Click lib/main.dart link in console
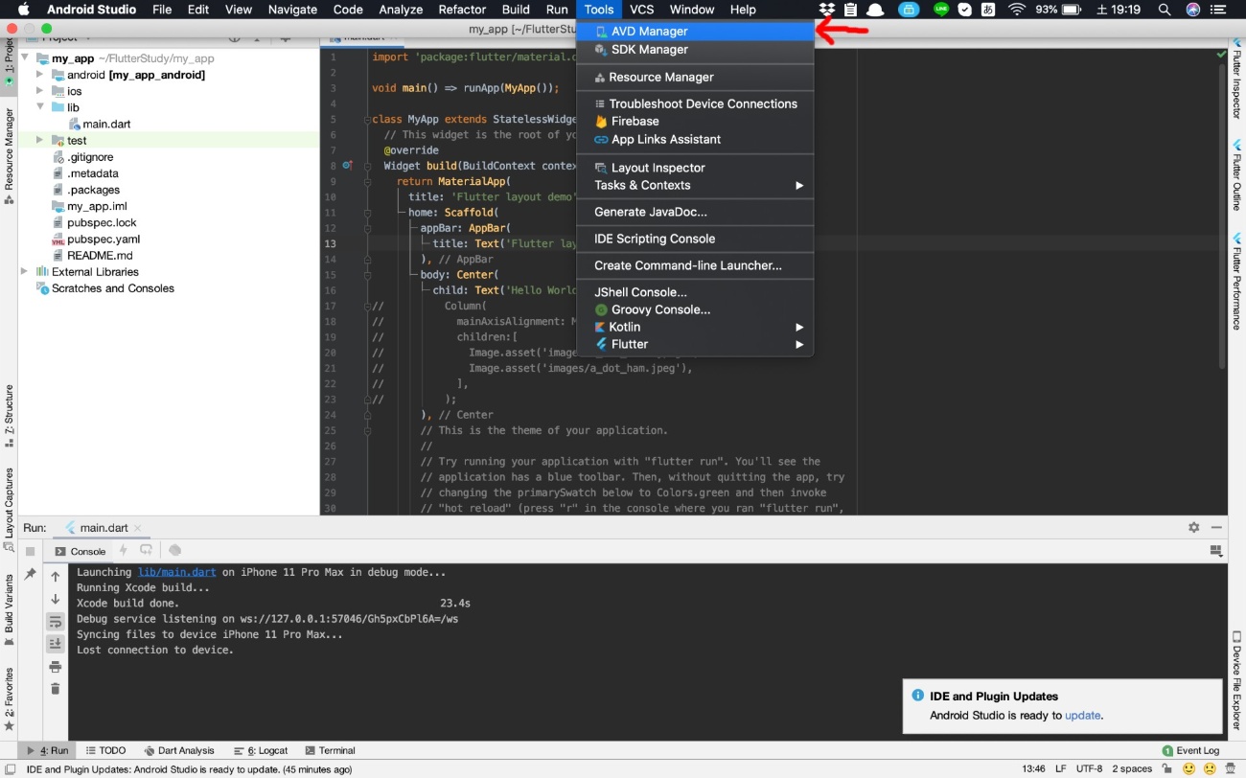The height and width of the screenshot is (778, 1246). click(178, 572)
